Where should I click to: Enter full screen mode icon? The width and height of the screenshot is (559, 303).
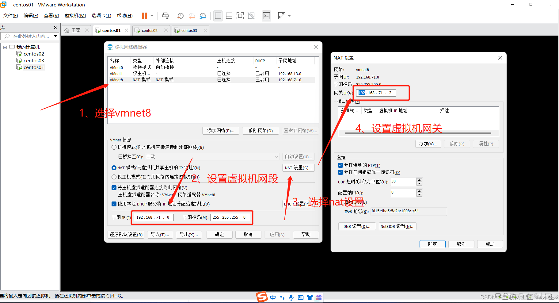240,16
